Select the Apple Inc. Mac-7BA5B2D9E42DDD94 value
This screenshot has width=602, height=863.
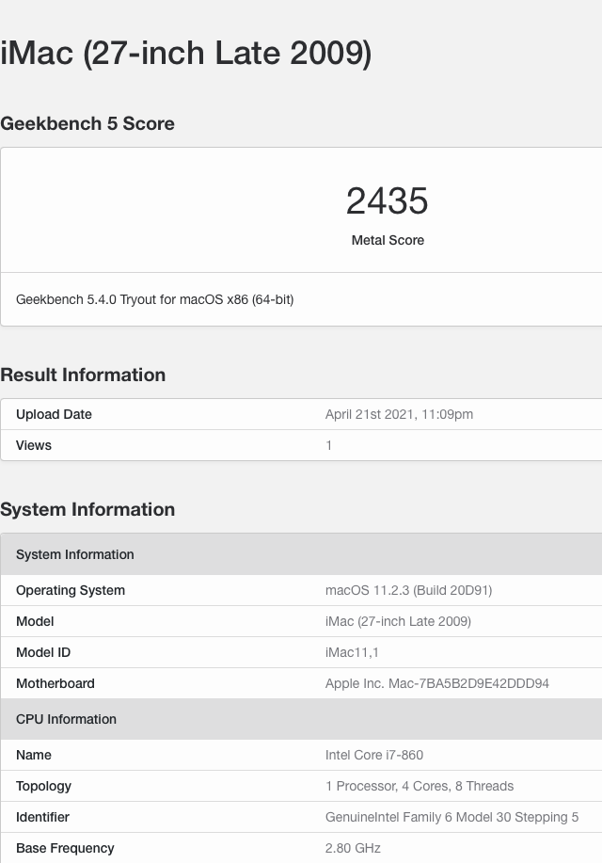tap(437, 683)
